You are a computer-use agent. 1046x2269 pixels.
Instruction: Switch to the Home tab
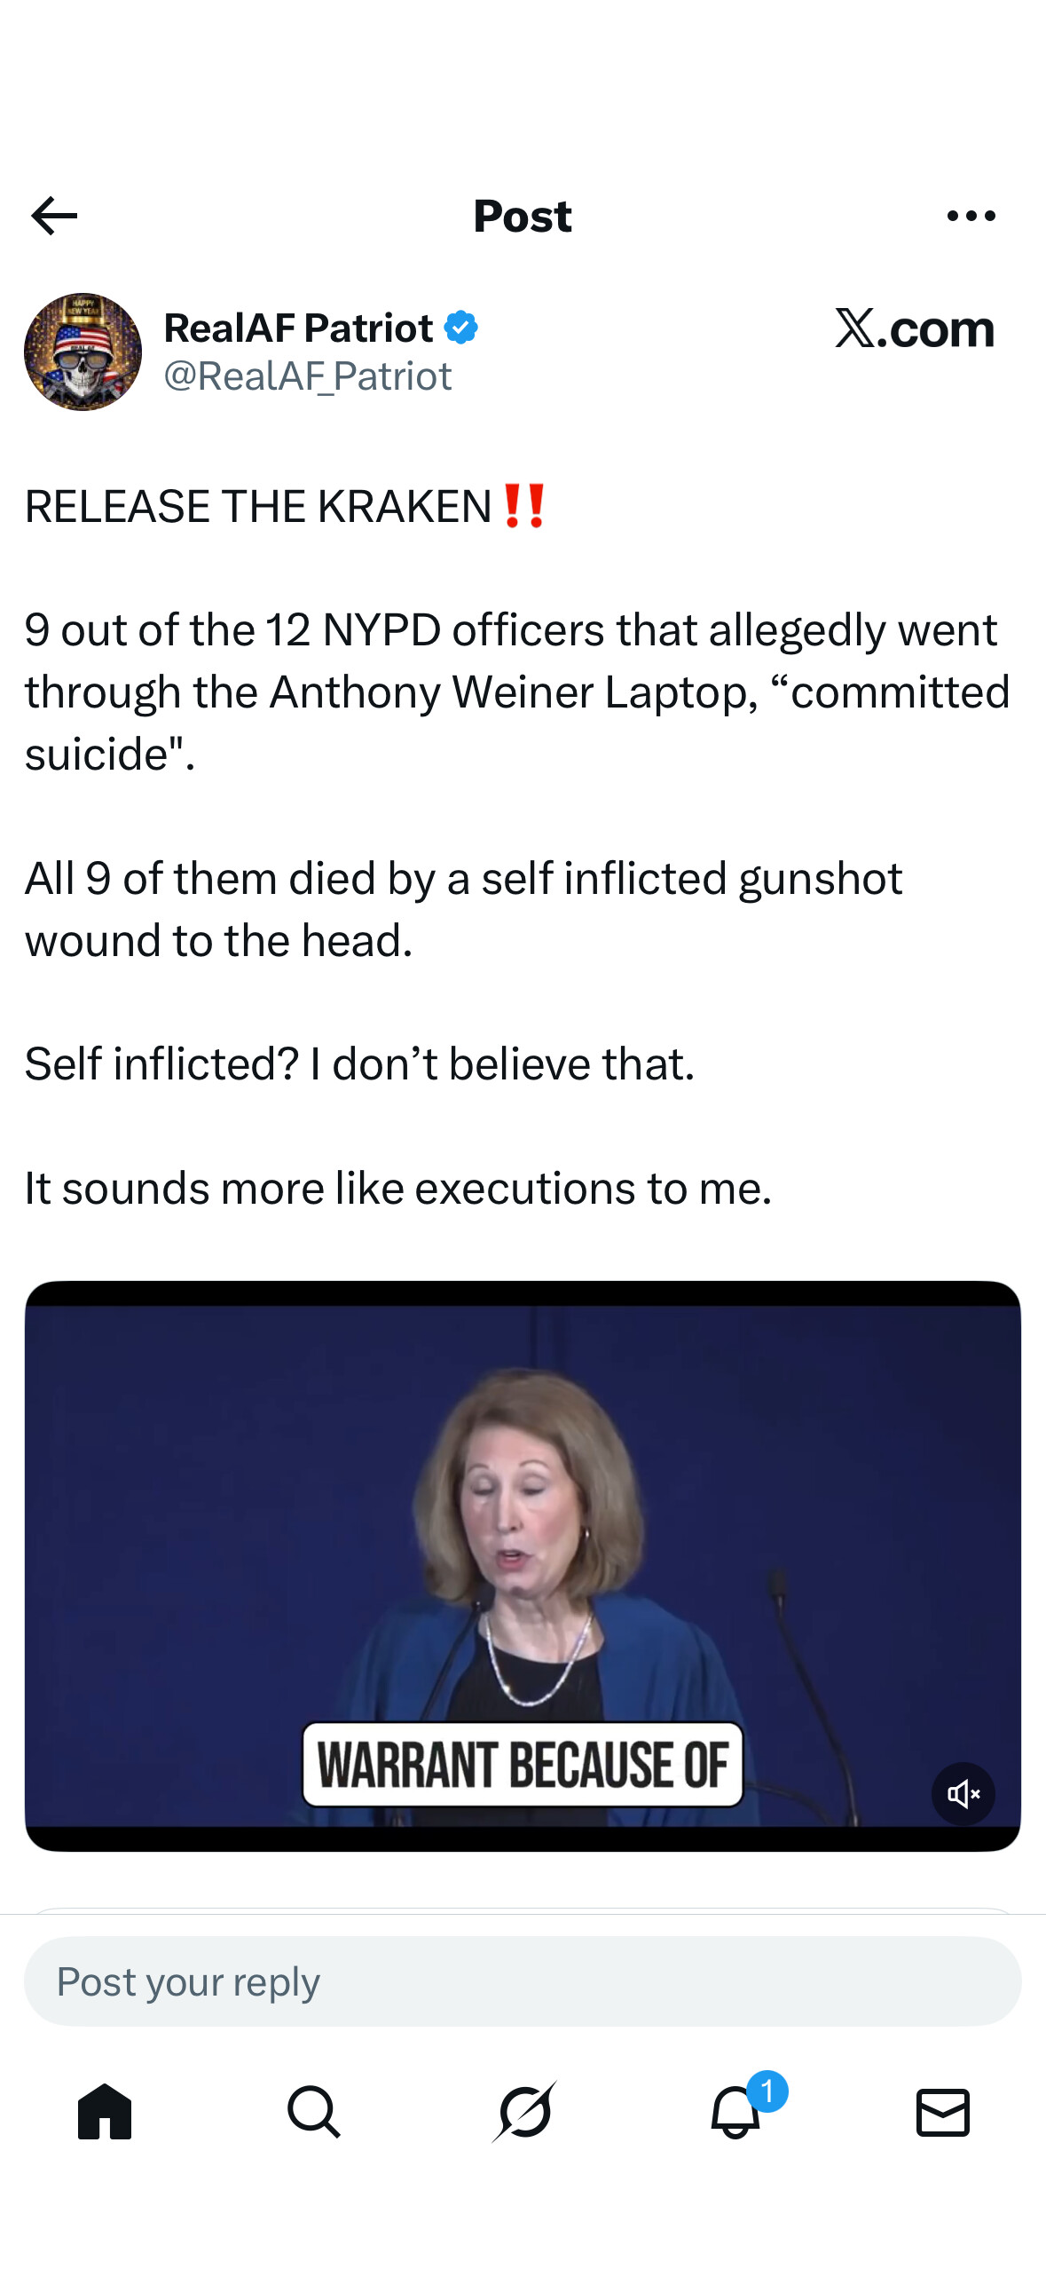pyautogui.click(x=105, y=2112)
